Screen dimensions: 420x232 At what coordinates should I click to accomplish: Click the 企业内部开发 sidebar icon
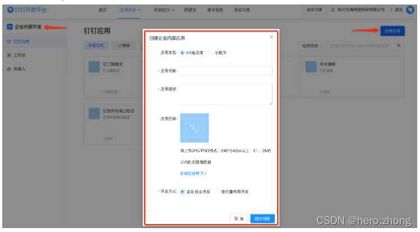click(10, 27)
